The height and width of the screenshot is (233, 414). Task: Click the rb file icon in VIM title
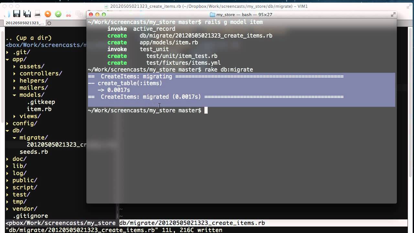click(x=106, y=6)
